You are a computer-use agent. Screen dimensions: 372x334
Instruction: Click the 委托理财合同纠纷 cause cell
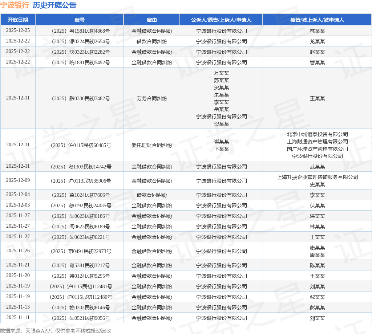click(x=152, y=145)
